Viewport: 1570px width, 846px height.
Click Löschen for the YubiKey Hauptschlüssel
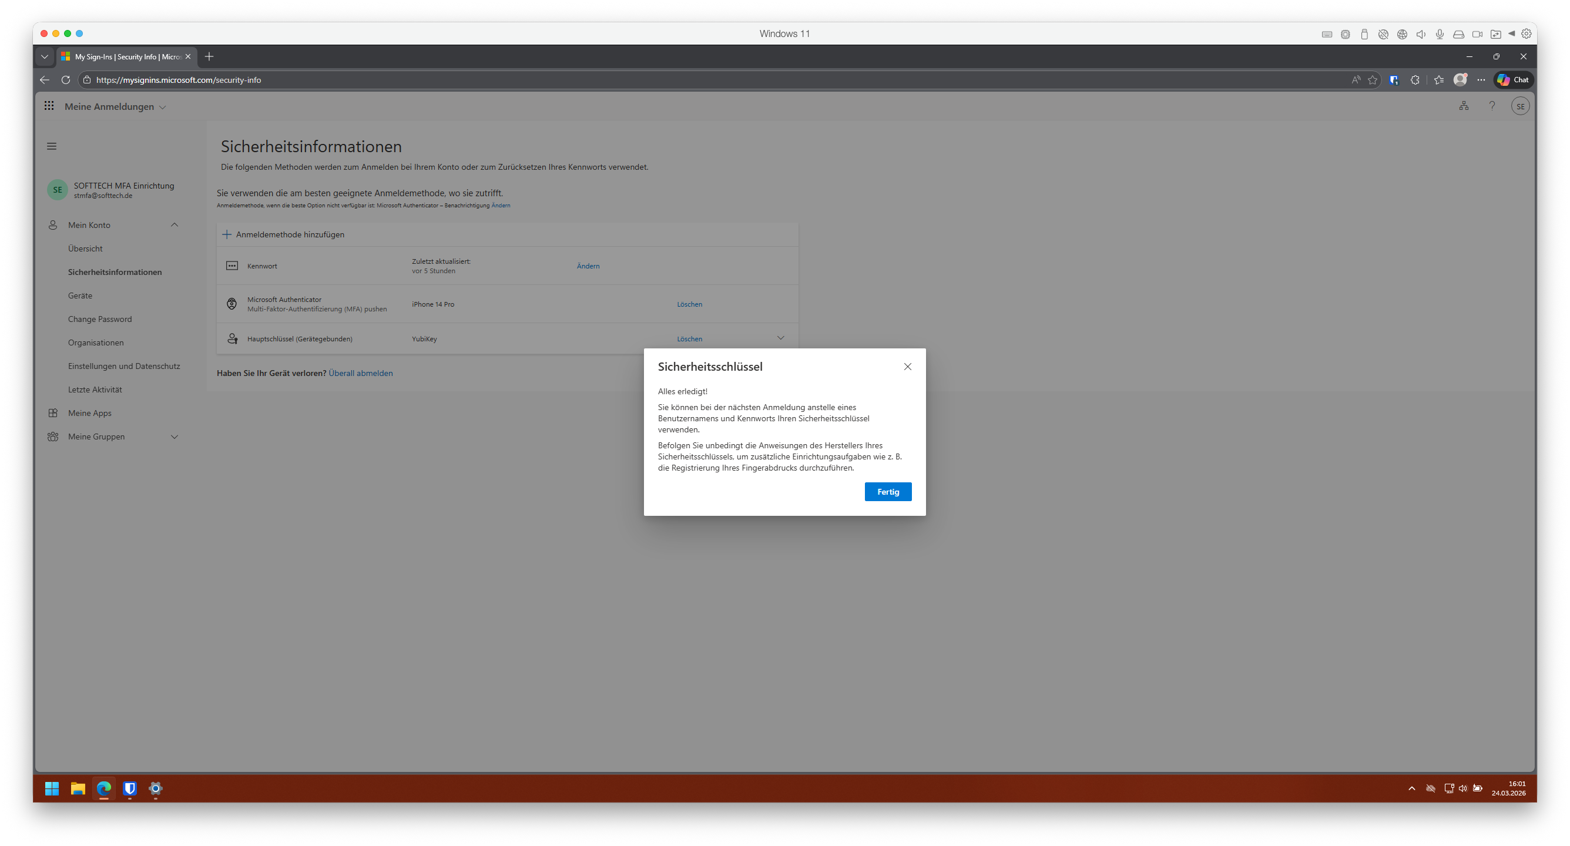[690, 339]
